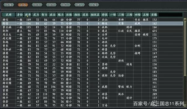Sort list by 智力 column
The image size is (187, 109).
[44, 15]
